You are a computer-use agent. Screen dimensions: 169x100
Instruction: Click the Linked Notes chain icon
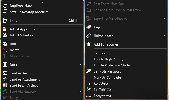[x=89, y=36]
